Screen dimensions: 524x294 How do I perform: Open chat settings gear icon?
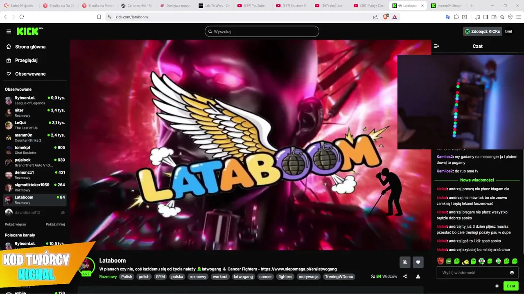pyautogui.click(x=497, y=286)
